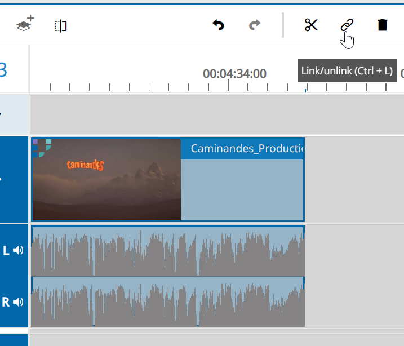This screenshot has height=346, width=404.
Task: Redo the last undone action
Action: click(x=255, y=25)
